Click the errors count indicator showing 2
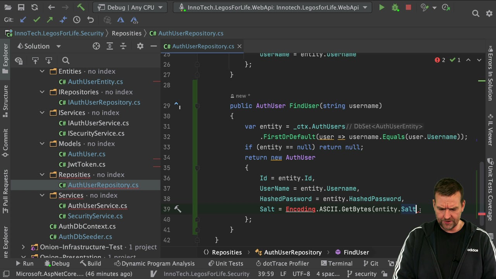The image size is (496, 279). pyautogui.click(x=440, y=60)
